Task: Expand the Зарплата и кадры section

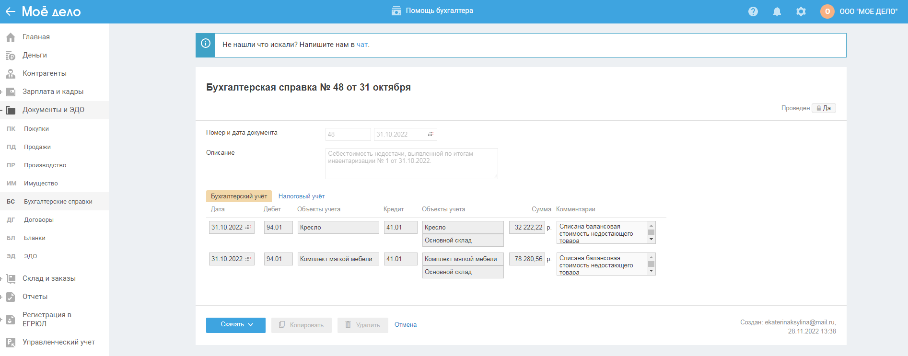Action: [1, 92]
